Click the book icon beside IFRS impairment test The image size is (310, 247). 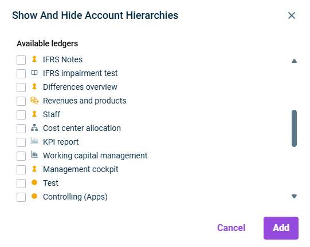(x=34, y=73)
